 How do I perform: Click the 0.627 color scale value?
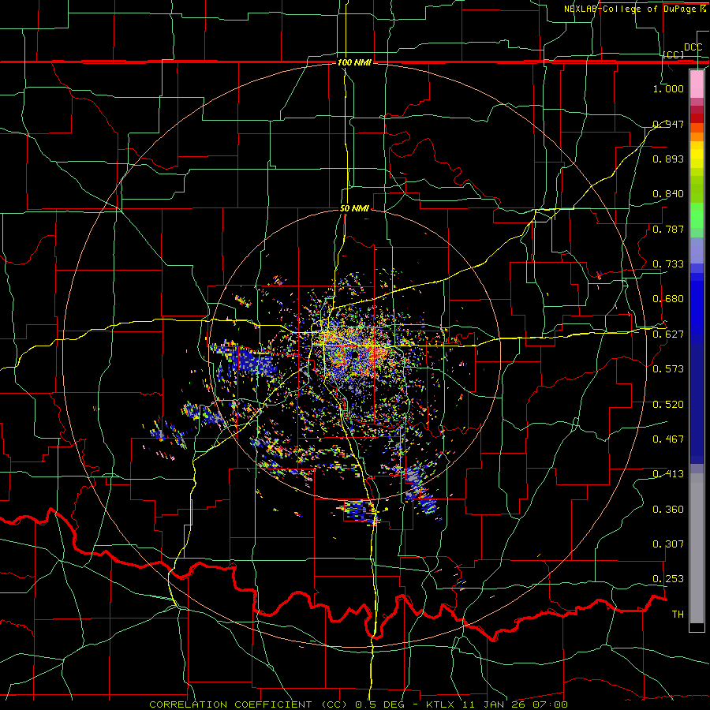pyautogui.click(x=668, y=334)
